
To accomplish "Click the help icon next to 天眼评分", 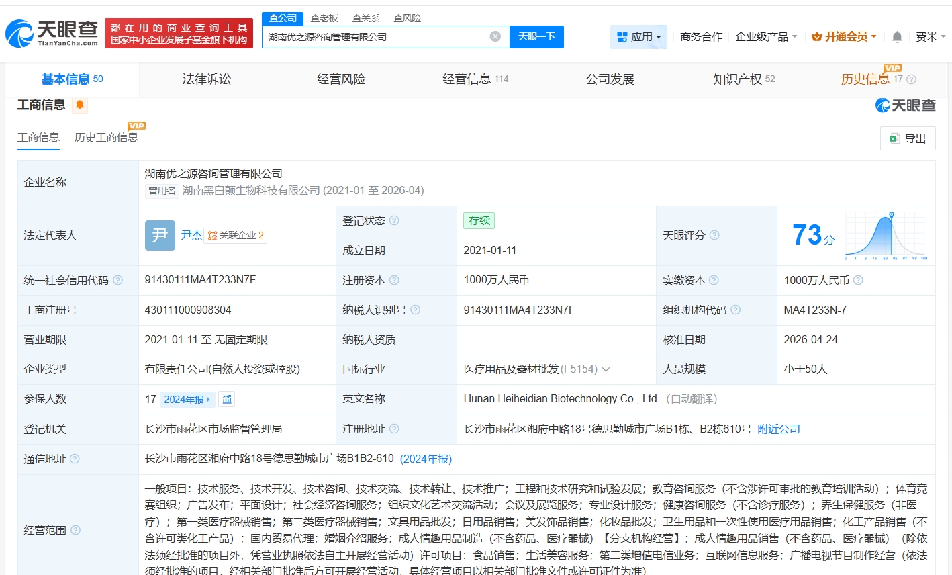I will click(x=714, y=235).
